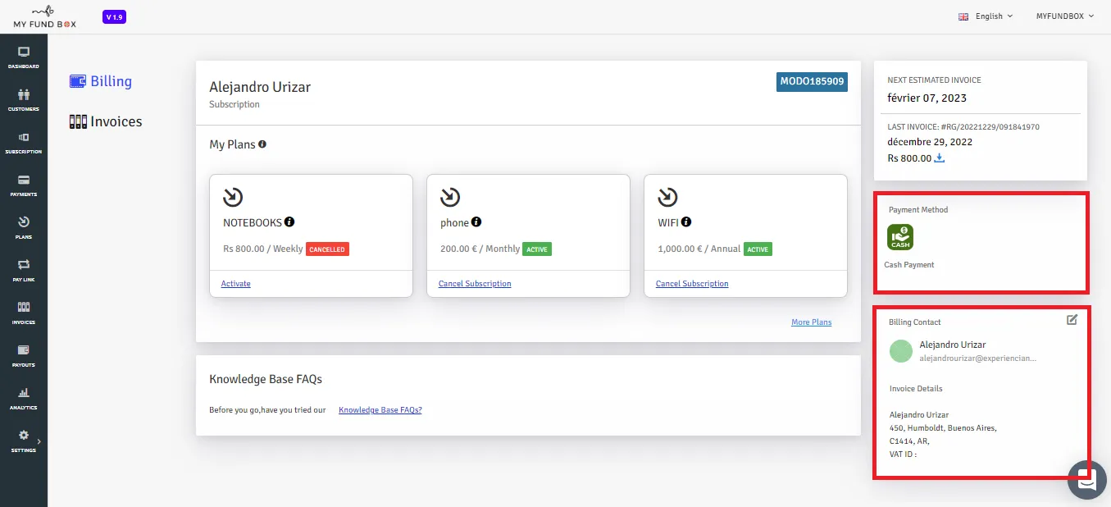
Task: Open Pay Link in the sidebar
Action: click(23, 270)
